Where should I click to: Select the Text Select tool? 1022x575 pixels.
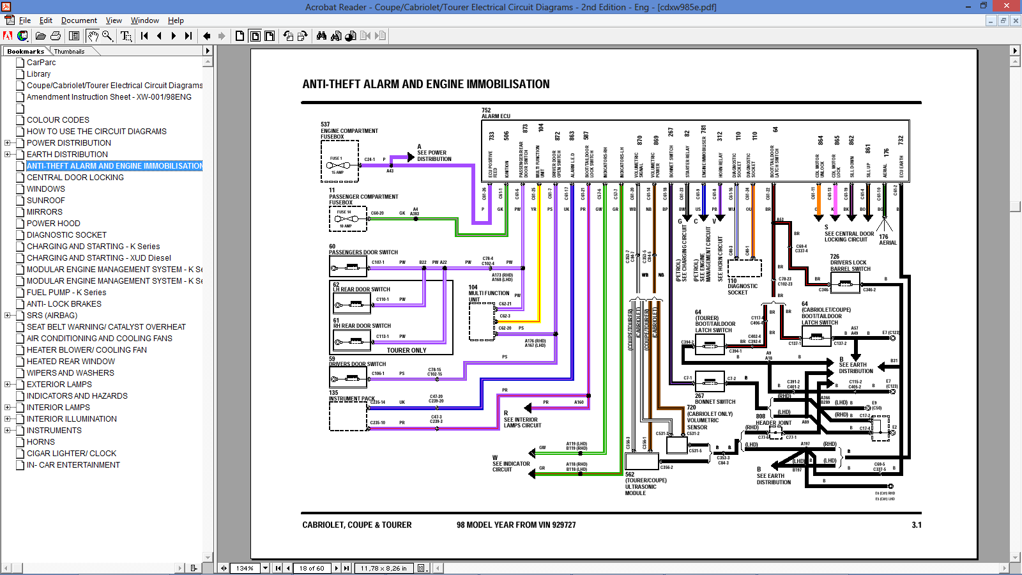[126, 36]
